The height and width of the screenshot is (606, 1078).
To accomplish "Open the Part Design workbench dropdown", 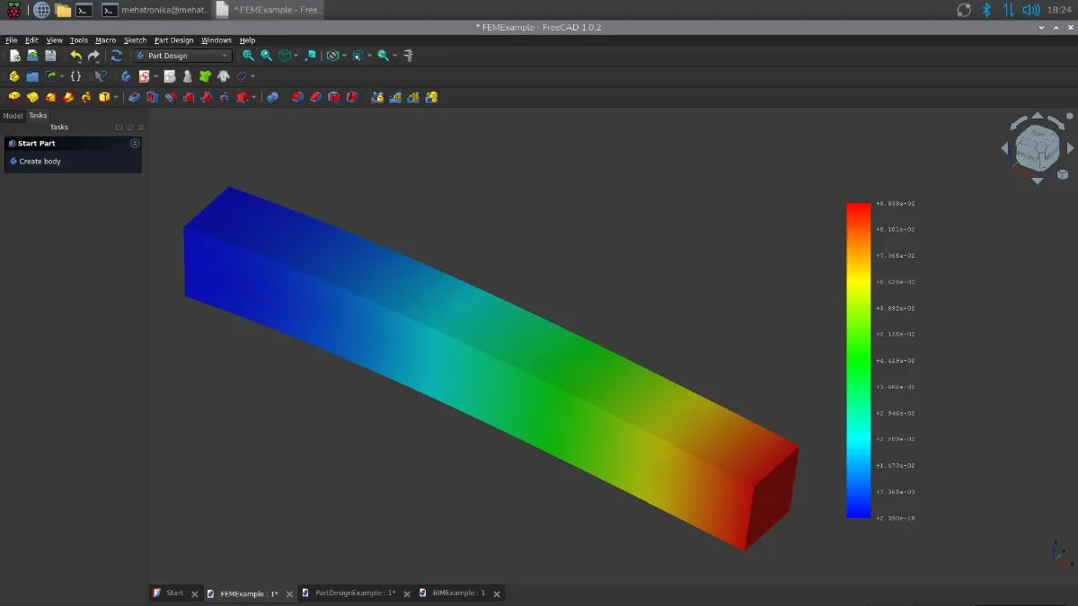I will pos(183,56).
